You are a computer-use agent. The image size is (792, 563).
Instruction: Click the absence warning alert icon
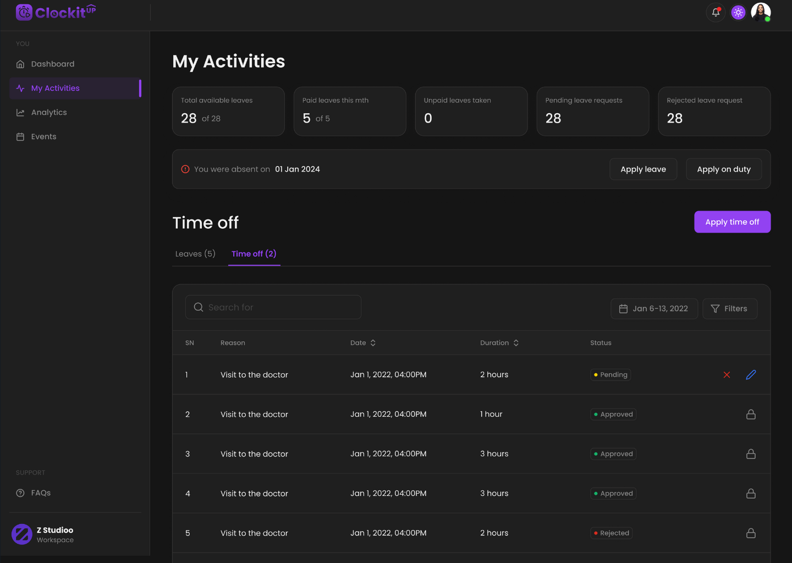[185, 169]
